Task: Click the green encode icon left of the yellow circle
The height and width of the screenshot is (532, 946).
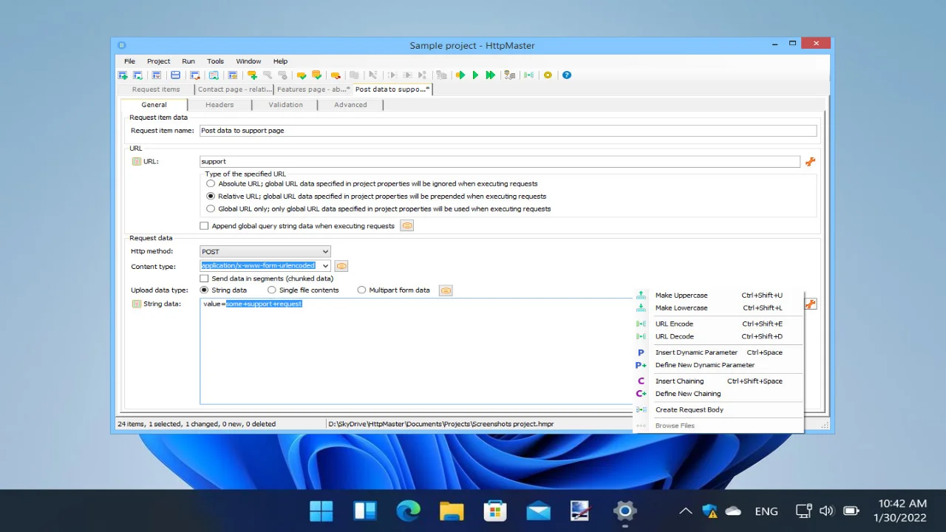Action: click(x=528, y=75)
